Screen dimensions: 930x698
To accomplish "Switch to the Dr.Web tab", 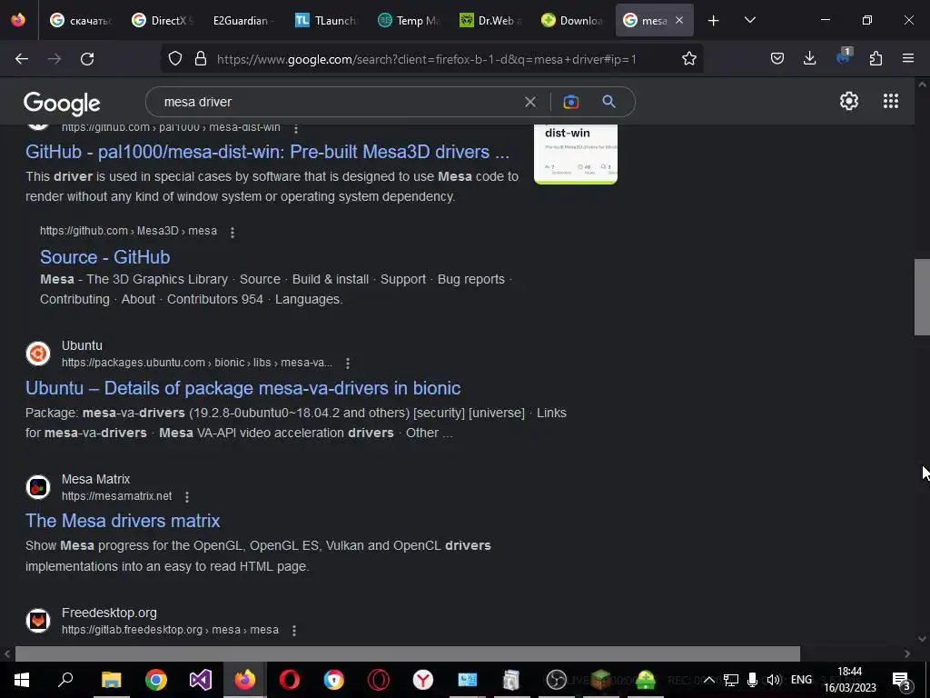I will (x=490, y=21).
